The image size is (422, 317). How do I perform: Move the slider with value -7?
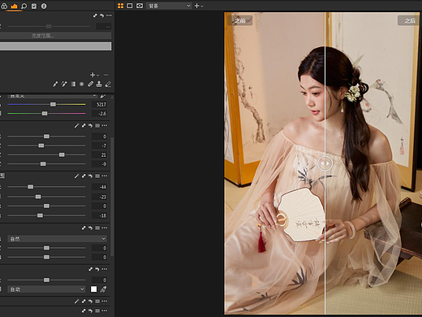[x=41, y=145]
